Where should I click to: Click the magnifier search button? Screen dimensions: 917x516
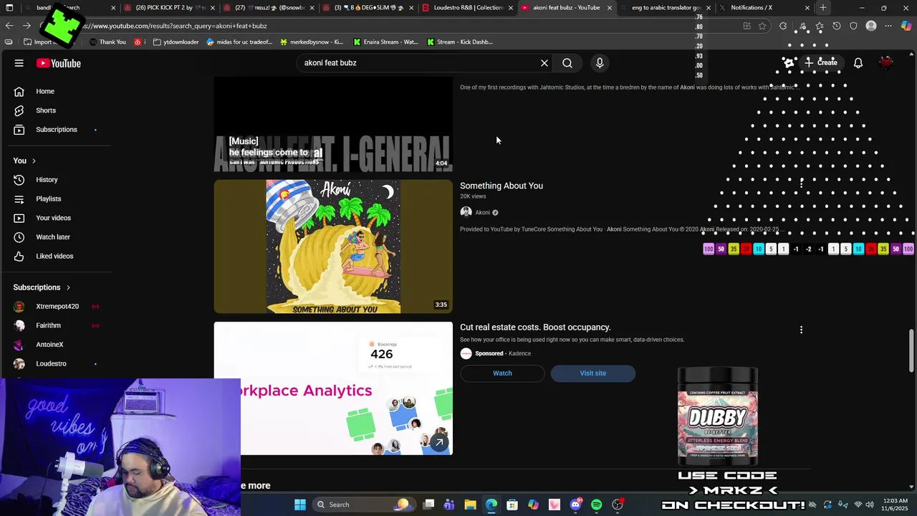click(567, 63)
